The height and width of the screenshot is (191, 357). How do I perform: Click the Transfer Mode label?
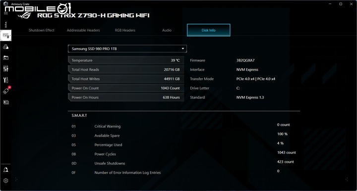pyautogui.click(x=202, y=79)
